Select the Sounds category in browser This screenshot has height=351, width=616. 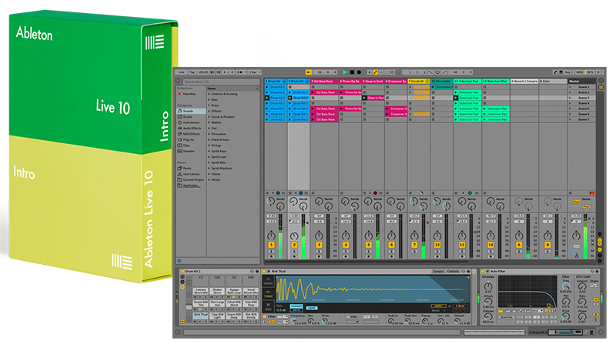190,111
